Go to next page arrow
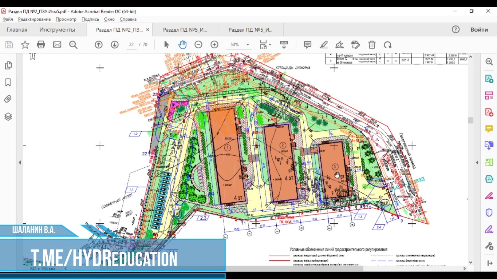Screen dimensions: 497x279 [115, 45]
